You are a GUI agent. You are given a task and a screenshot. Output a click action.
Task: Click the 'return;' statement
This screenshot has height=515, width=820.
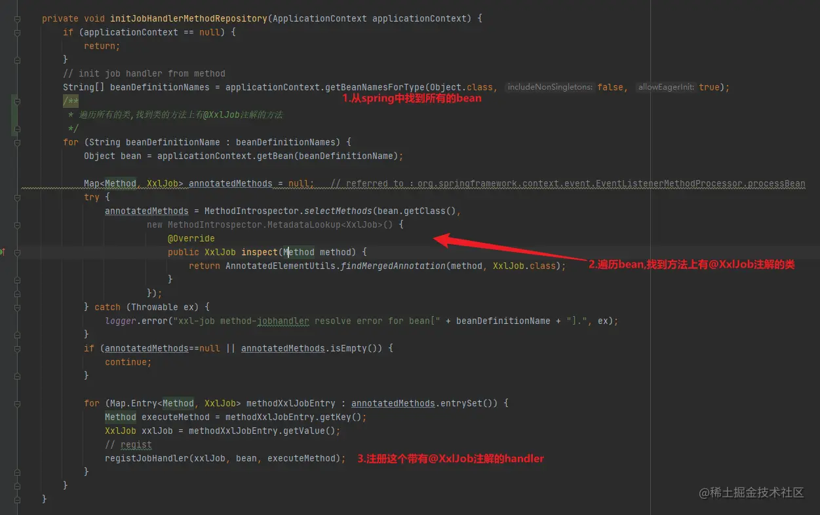(102, 46)
